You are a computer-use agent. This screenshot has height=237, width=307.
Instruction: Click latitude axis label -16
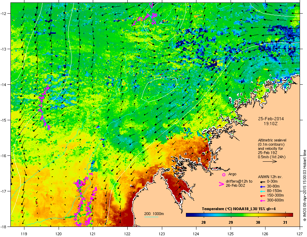(3, 156)
